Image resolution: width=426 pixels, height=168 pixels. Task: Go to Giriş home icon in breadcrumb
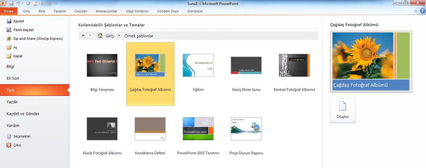(x=100, y=36)
